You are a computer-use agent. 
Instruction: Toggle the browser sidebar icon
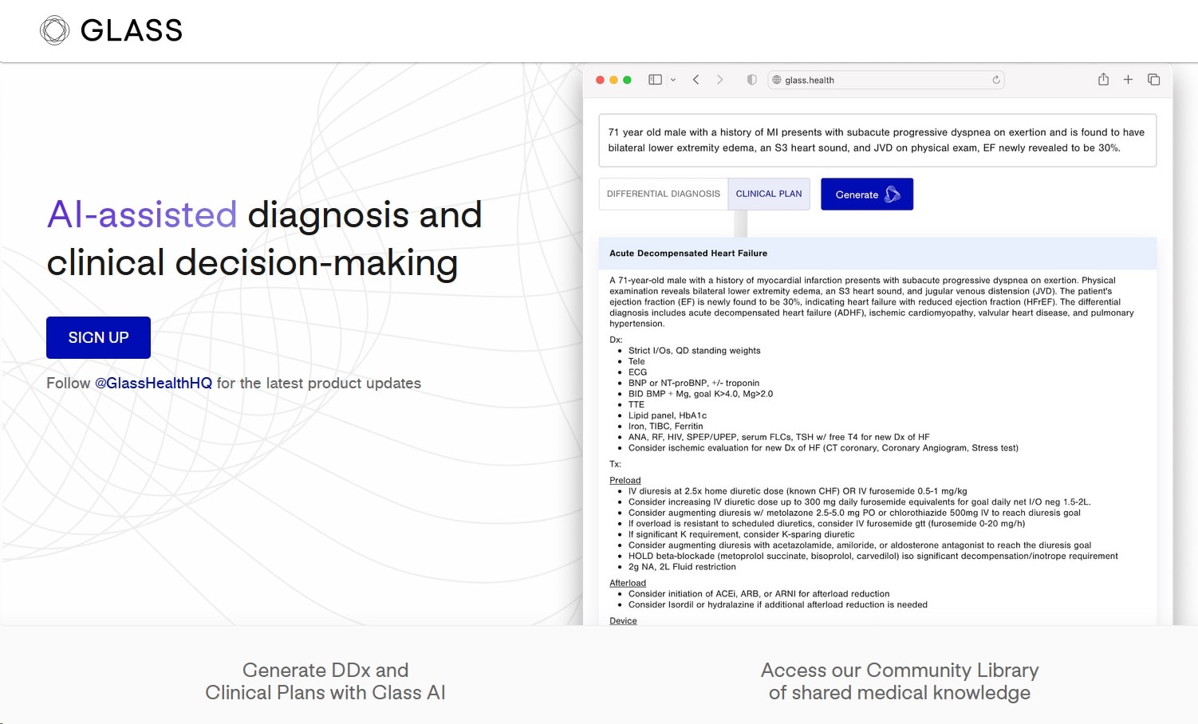pos(655,80)
